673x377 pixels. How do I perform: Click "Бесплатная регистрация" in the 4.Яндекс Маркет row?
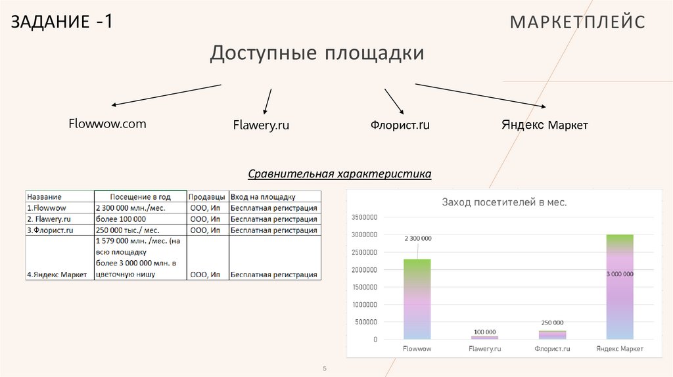click(275, 257)
